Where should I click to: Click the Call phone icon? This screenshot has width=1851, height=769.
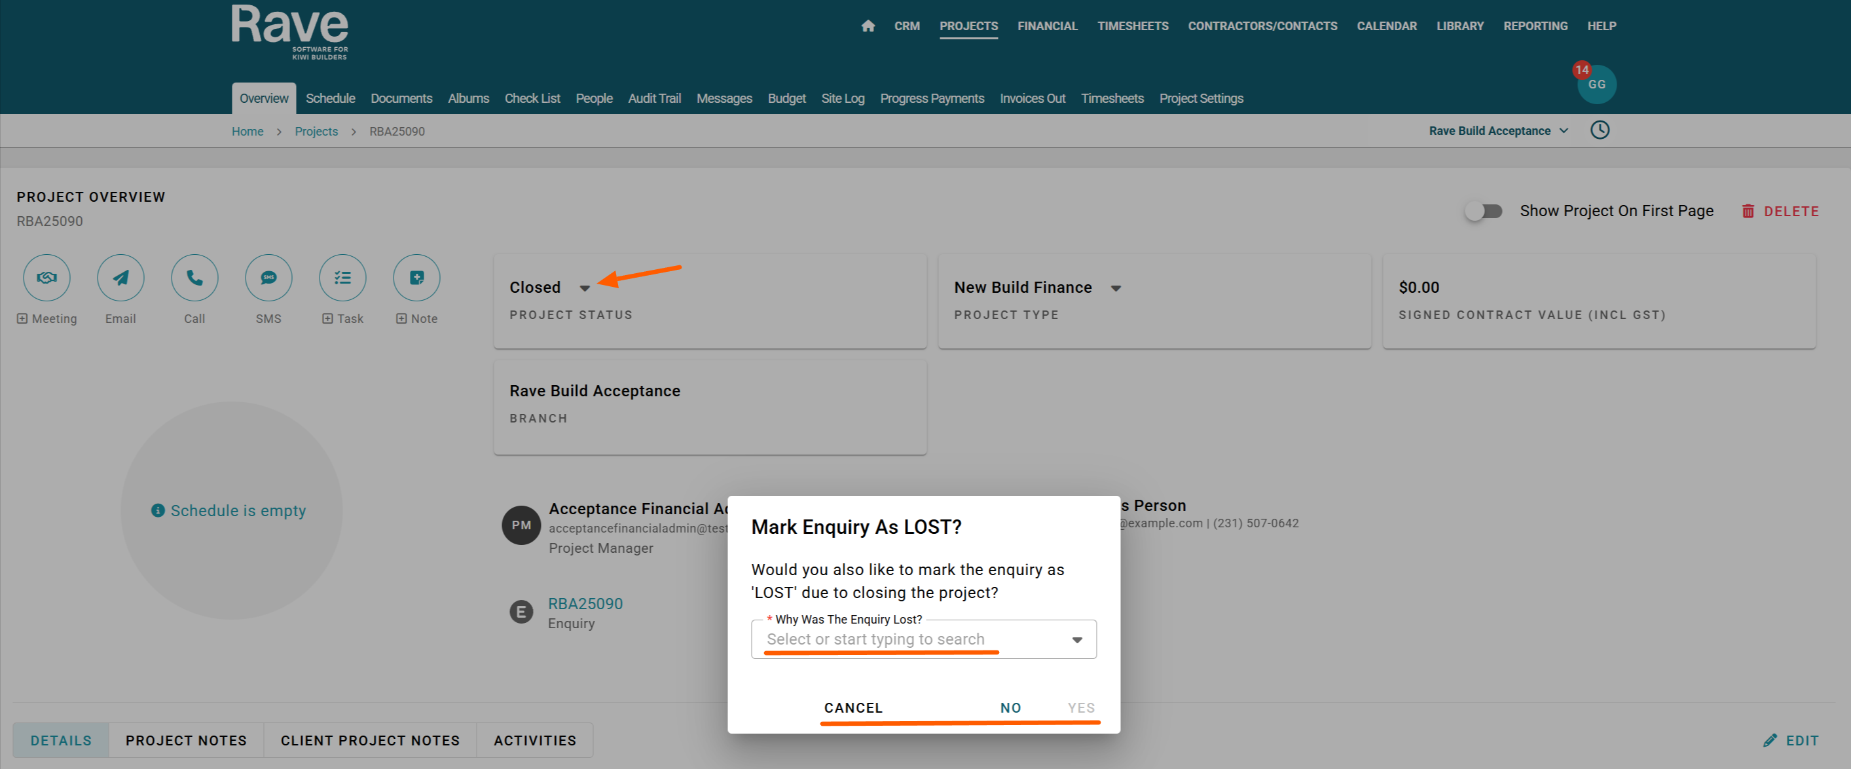click(194, 278)
